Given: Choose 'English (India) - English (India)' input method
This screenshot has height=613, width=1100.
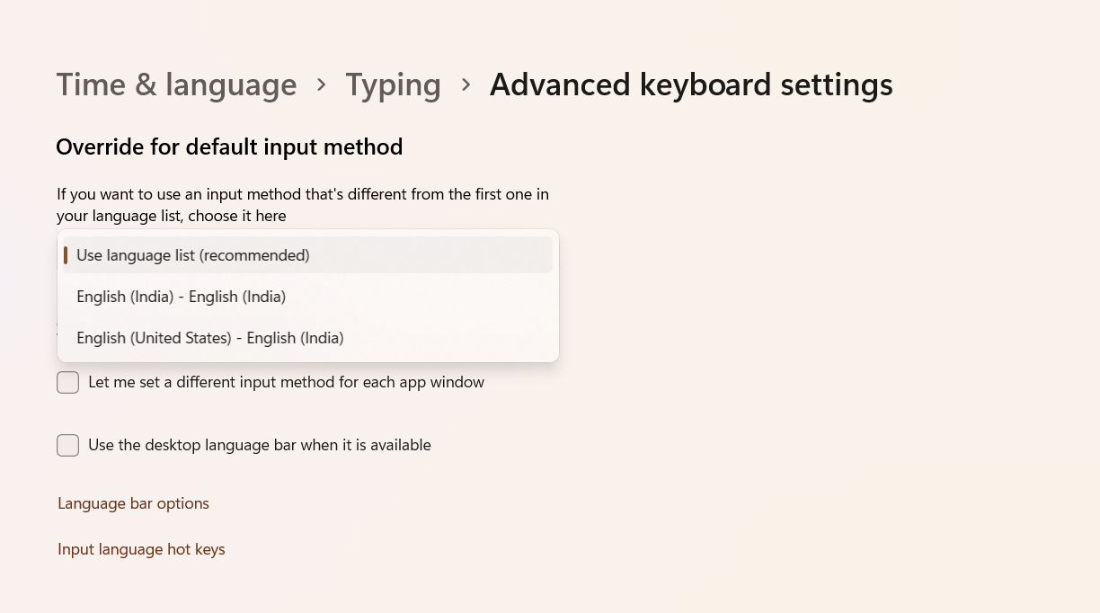Looking at the screenshot, I should [181, 297].
